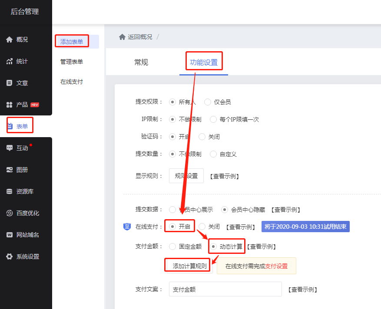Open 统计 in the sidebar
381x309 pixels.
[x=22, y=62]
